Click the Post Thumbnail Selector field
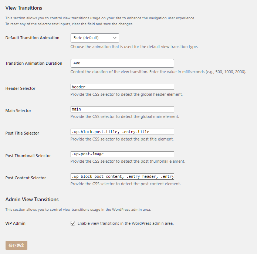Viewport: 257px width, 254px height. [x=122, y=154]
